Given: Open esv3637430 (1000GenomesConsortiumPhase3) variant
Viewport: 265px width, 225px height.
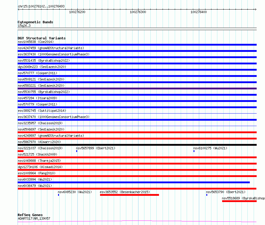Looking at the screenshot, I should pyautogui.click(x=54, y=54).
